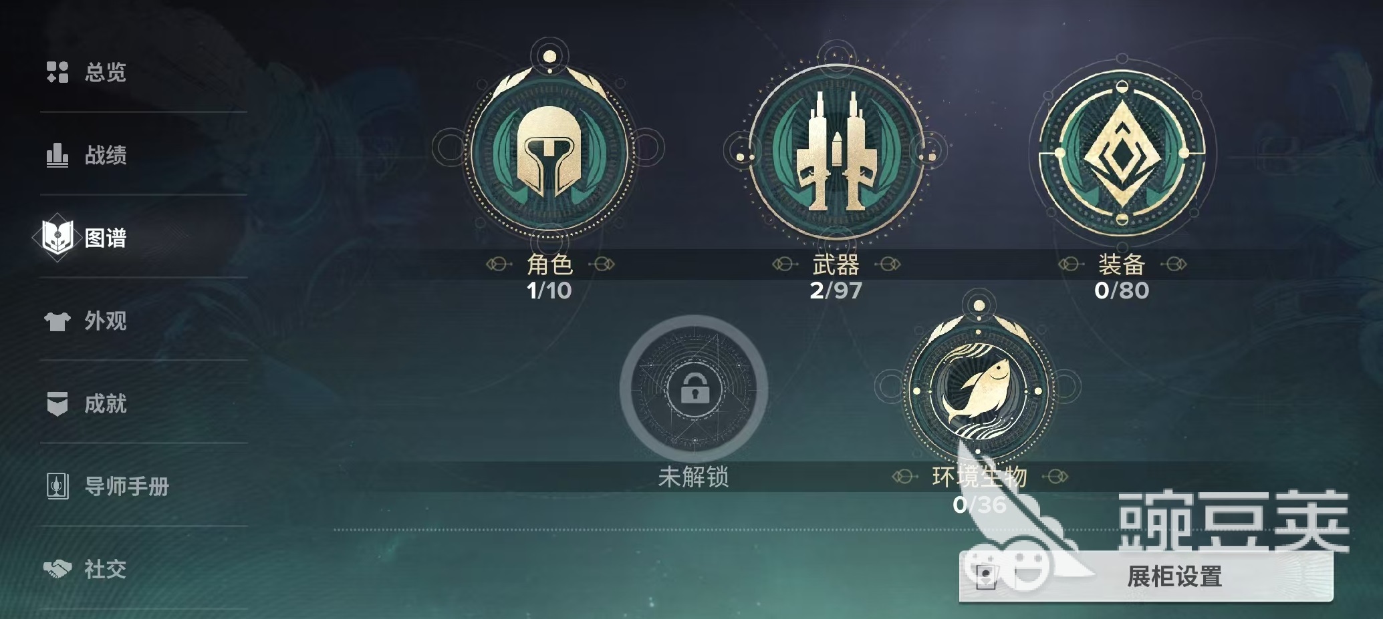Click the 社交 handshake icon

pos(57,569)
